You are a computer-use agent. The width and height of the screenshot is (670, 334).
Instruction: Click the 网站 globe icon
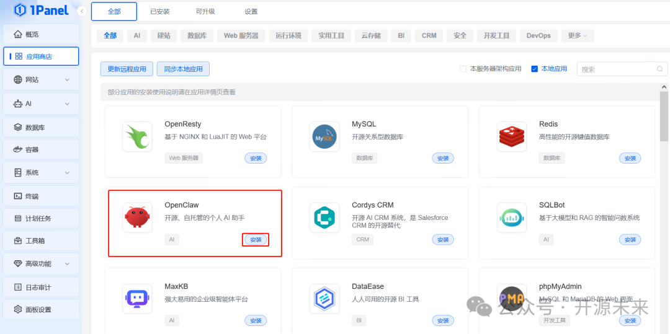(17, 79)
